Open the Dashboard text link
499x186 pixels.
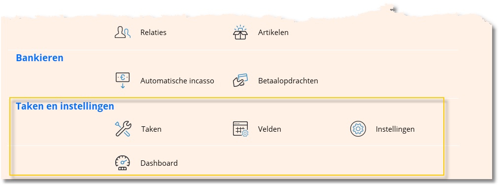point(159,163)
